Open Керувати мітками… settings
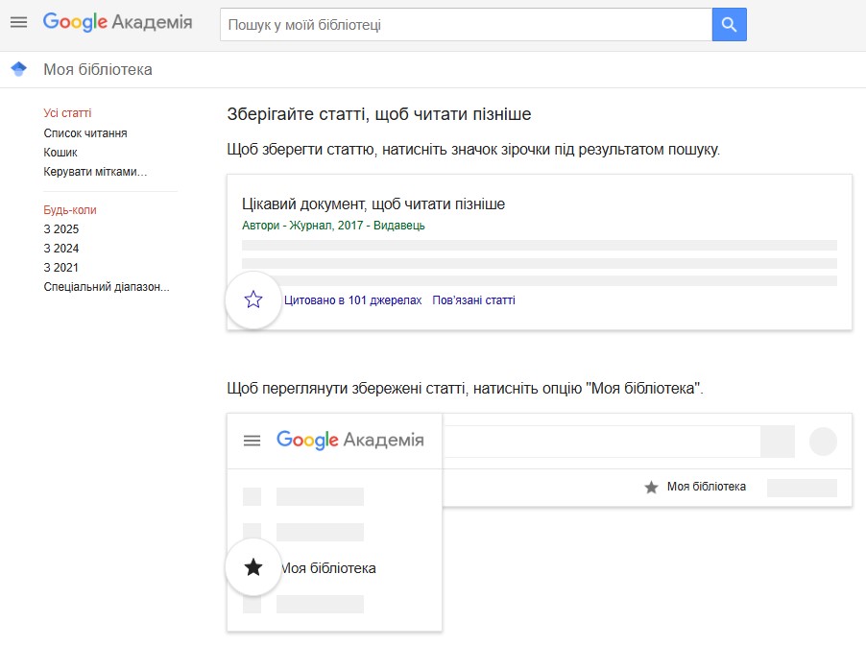This screenshot has height=646, width=866. [x=96, y=172]
